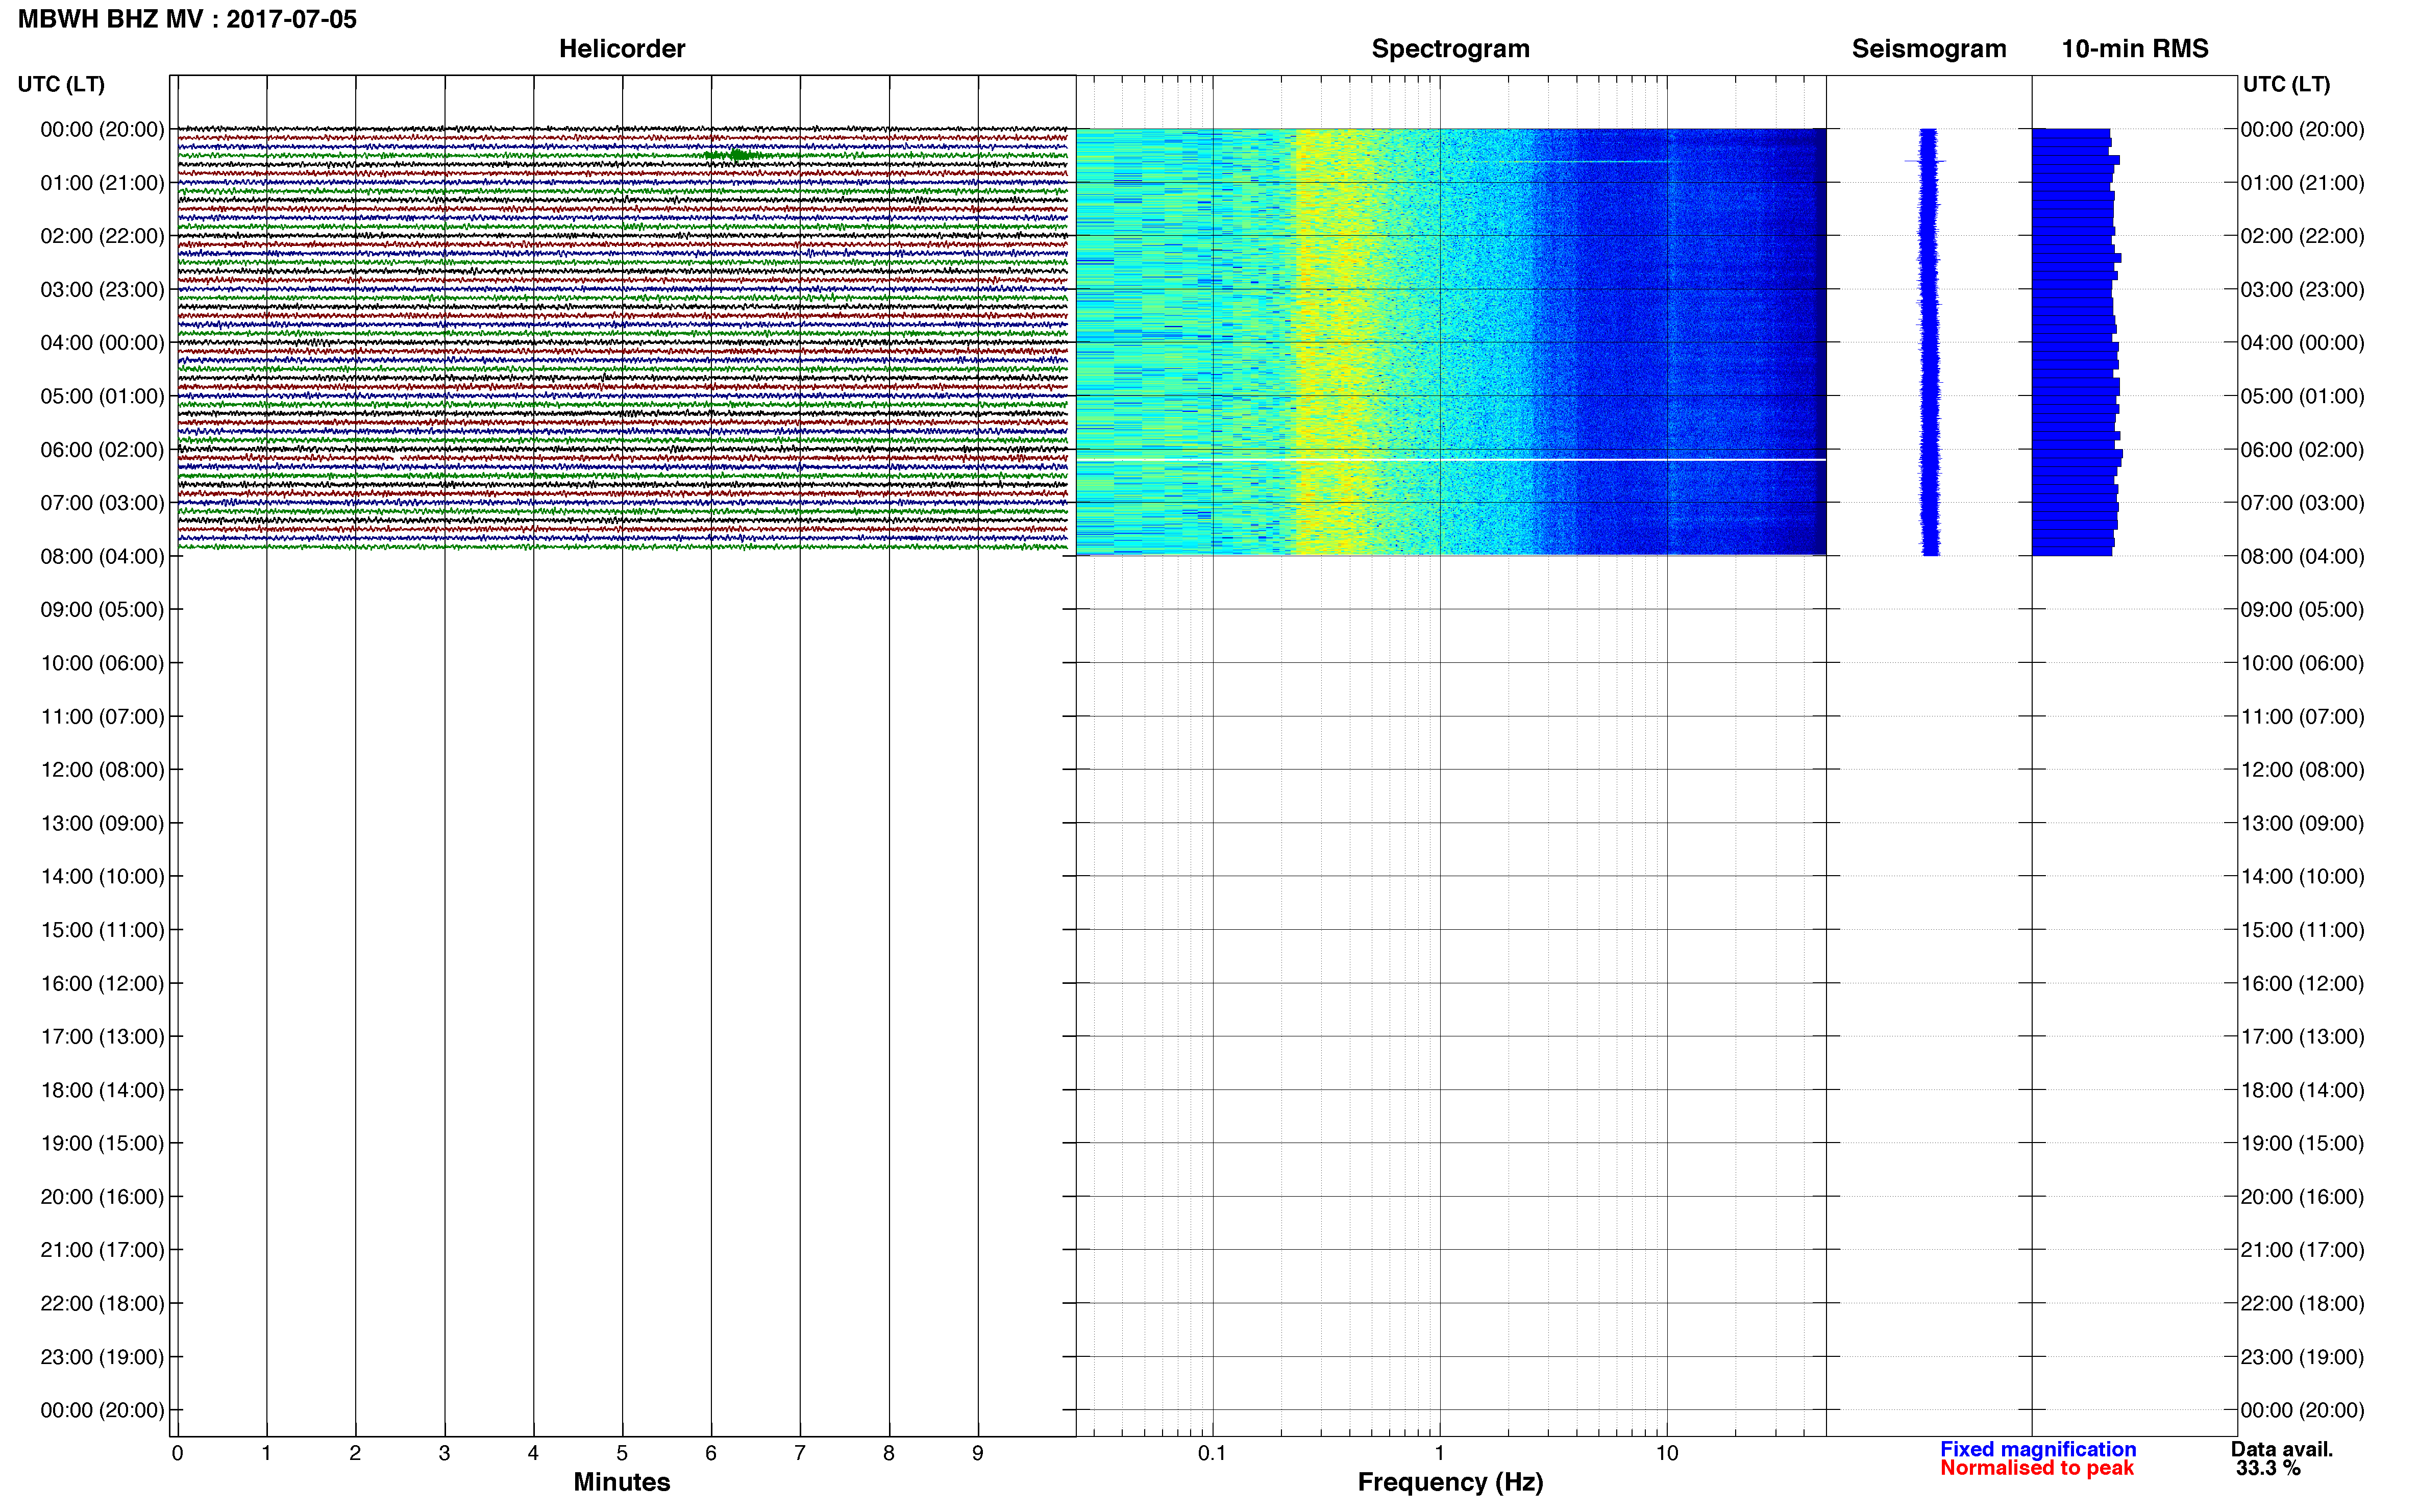Click the right 08:00 (04:00) time label

2302,556
